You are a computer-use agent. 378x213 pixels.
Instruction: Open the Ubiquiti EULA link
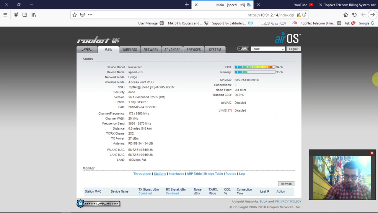click(263, 201)
